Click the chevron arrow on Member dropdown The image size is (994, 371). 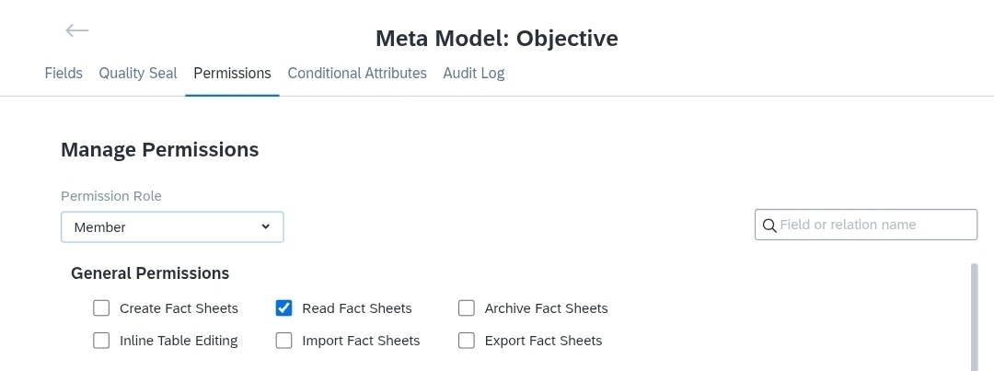click(266, 227)
